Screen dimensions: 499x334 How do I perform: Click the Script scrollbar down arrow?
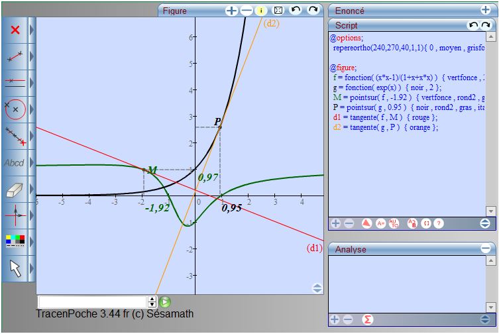(x=491, y=211)
